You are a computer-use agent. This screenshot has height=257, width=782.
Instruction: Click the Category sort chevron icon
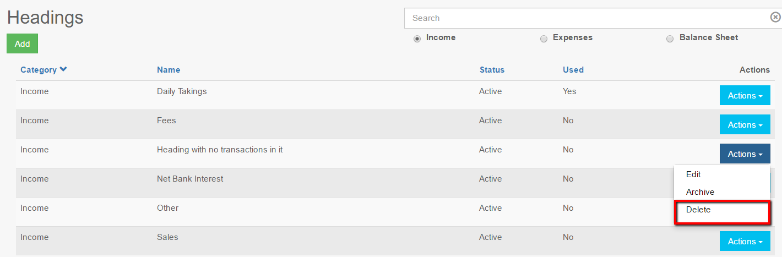63,69
